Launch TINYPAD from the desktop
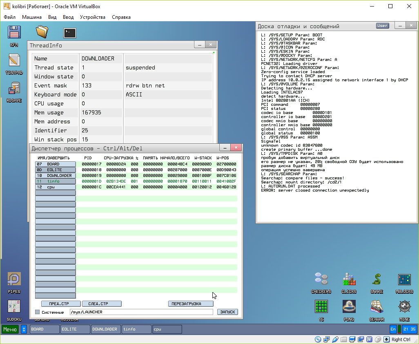This screenshot has height=344, width=419. point(14,60)
